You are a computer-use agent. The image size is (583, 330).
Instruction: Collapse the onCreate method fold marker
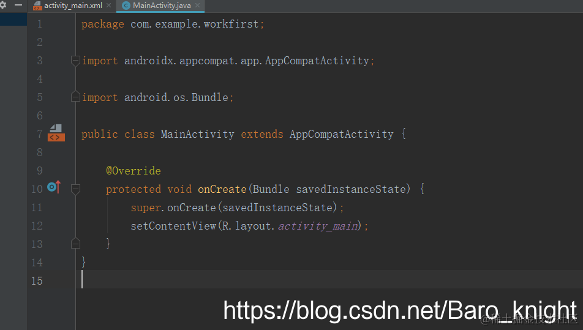75,189
